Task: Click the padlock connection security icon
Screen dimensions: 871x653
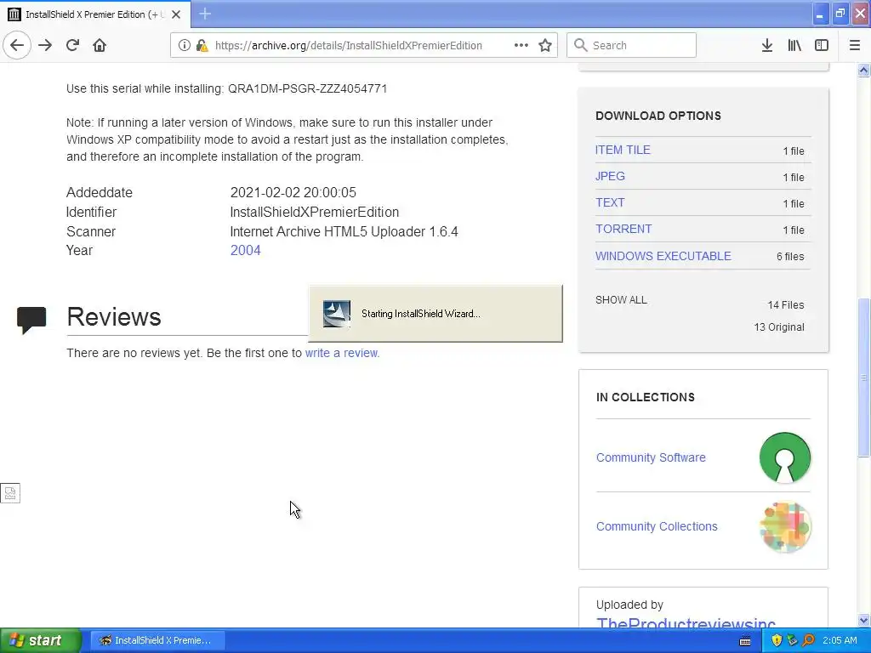Action: 202,45
